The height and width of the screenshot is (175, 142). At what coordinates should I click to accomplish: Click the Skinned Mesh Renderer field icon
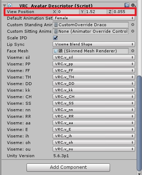(56, 51)
